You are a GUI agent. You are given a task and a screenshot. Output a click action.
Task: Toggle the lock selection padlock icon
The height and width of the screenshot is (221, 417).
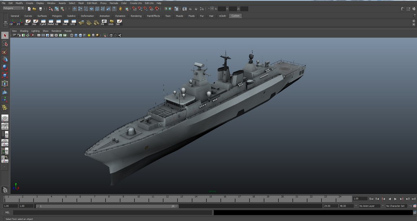[x=120, y=9]
